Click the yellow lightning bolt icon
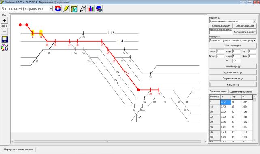 point(66,9)
